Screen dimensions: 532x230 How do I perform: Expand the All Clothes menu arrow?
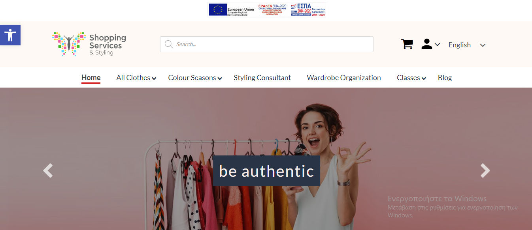[x=154, y=79]
